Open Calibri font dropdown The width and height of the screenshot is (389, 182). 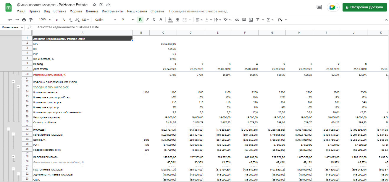pos(106,20)
